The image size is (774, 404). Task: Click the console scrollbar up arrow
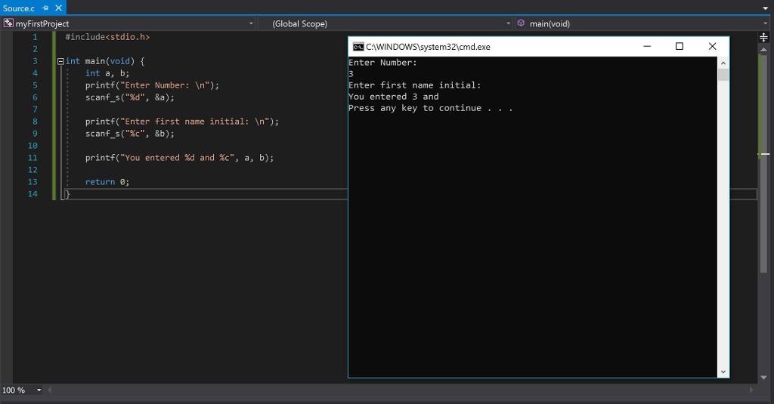tap(723, 63)
